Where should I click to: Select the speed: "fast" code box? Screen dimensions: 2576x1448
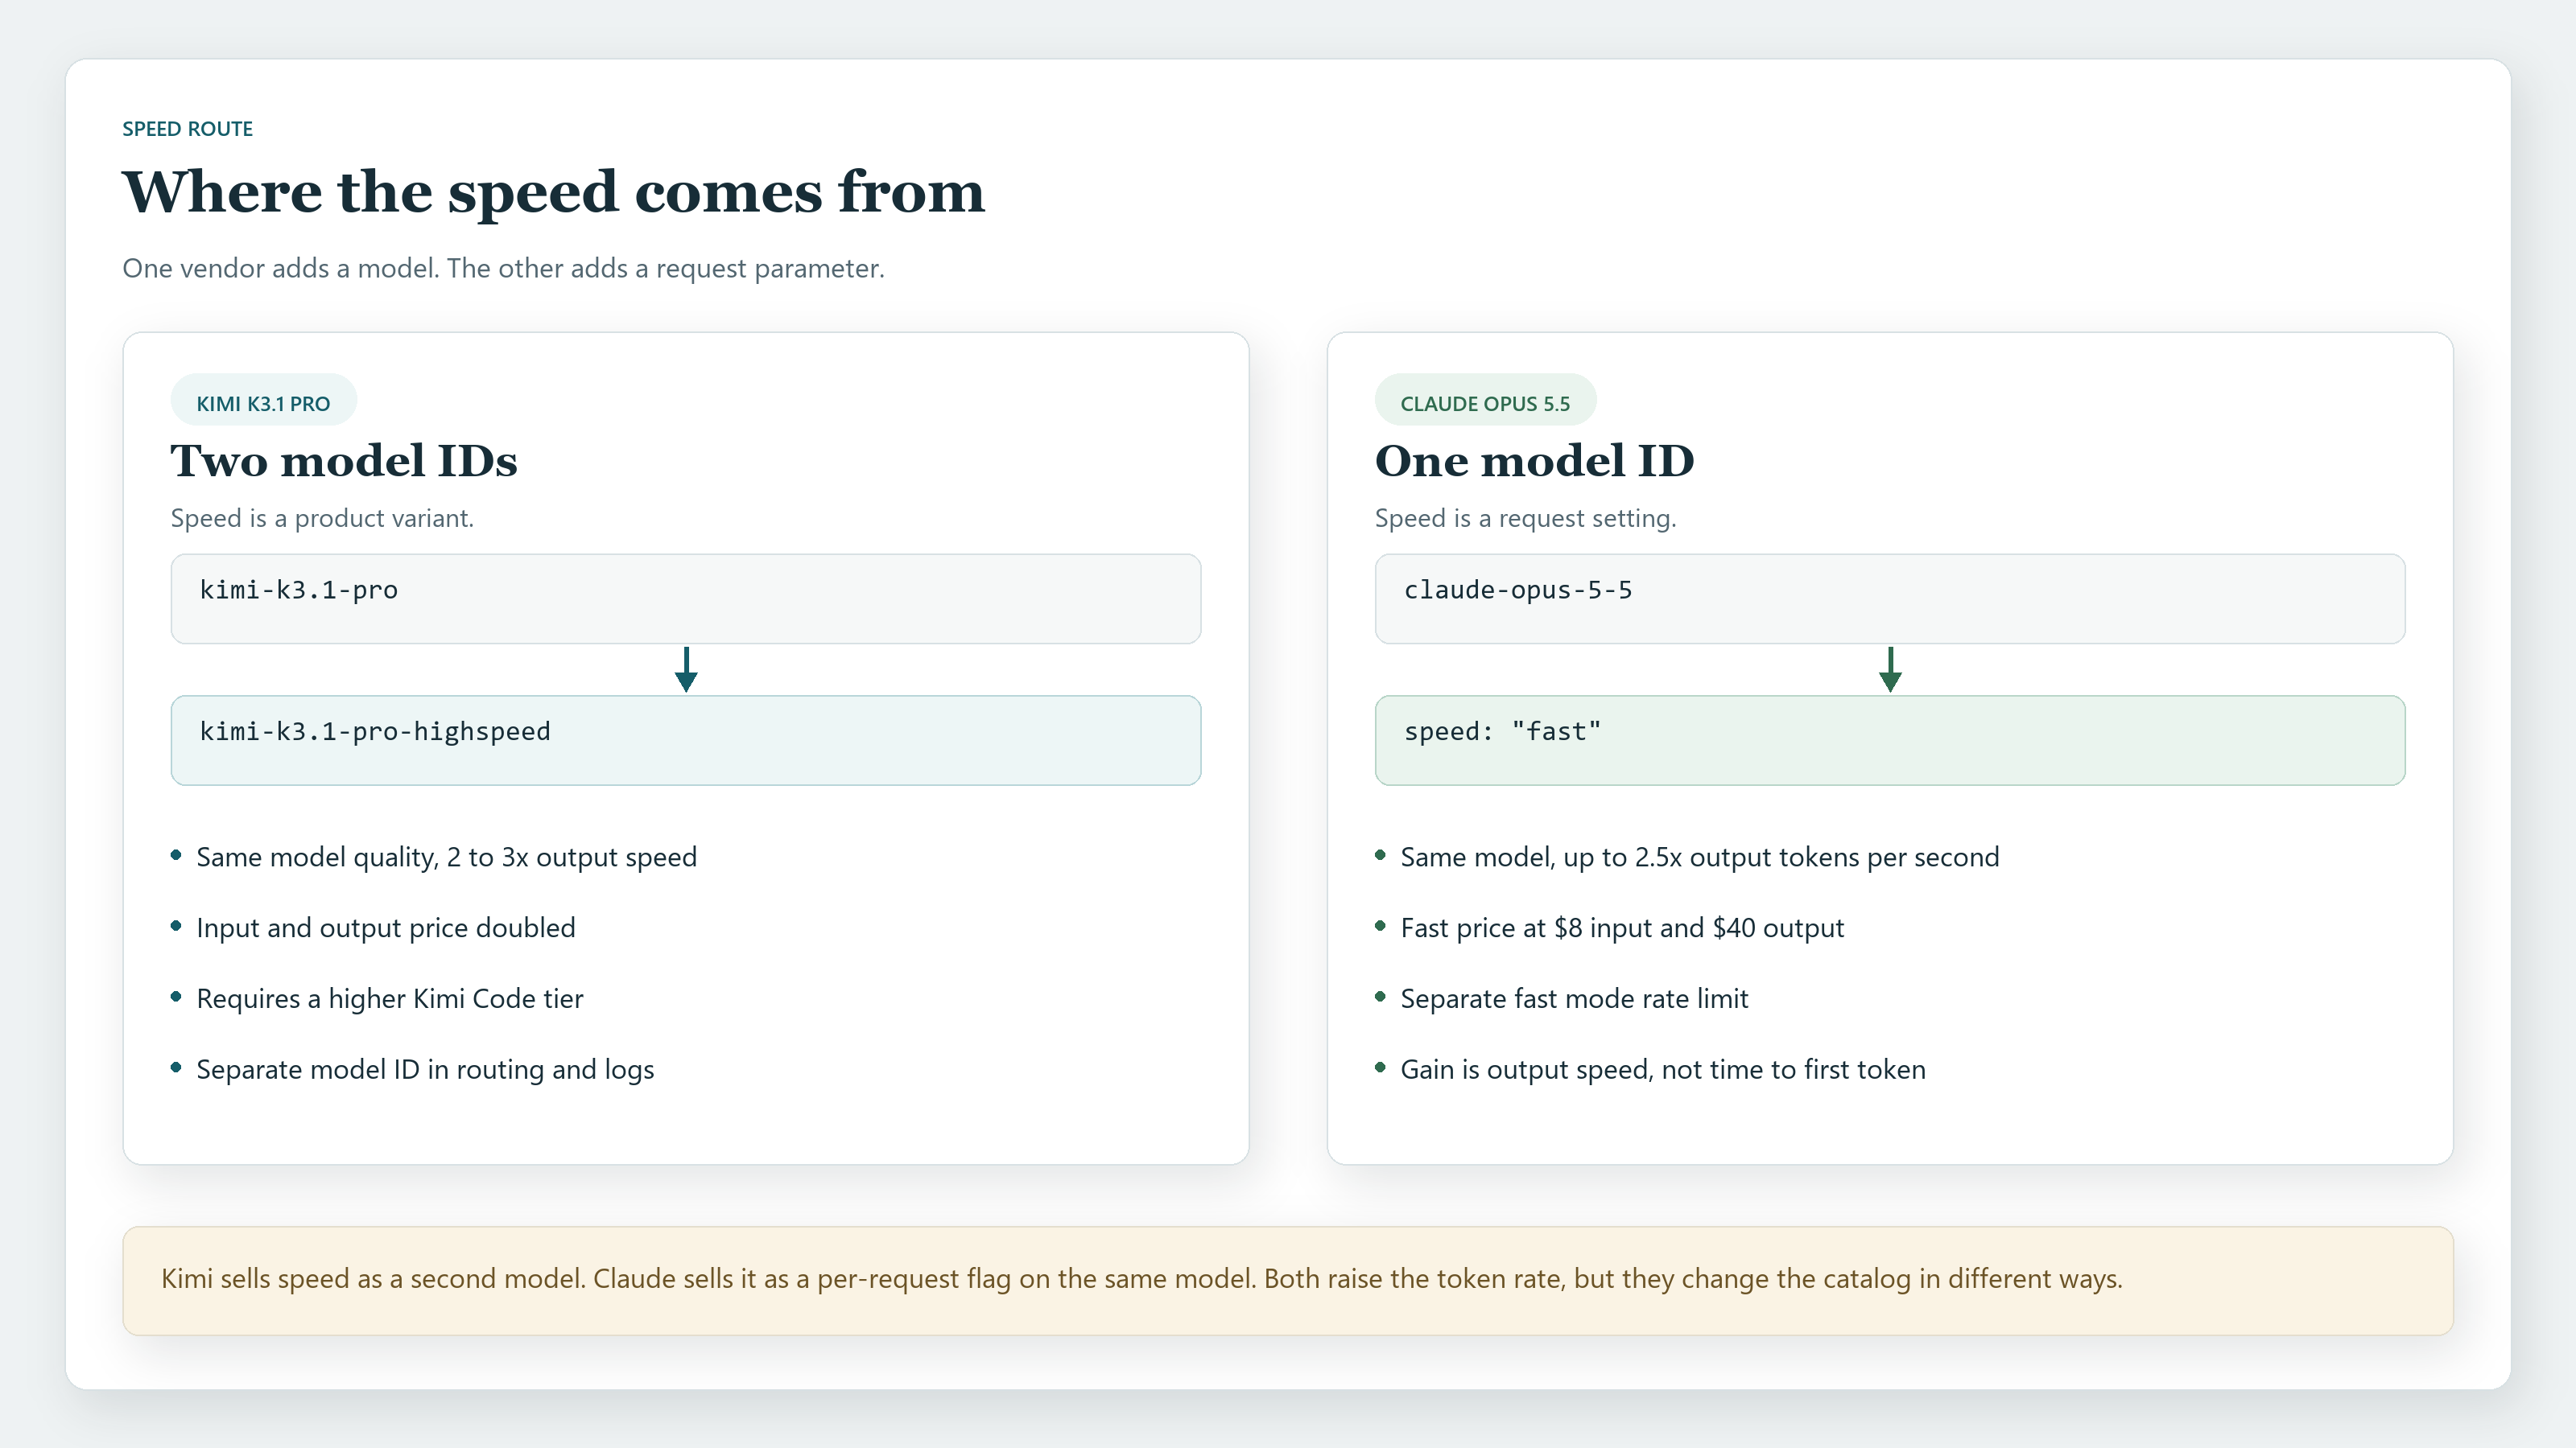tap(1890, 740)
